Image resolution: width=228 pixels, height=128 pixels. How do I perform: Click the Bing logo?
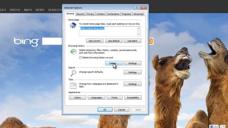pos(26,42)
